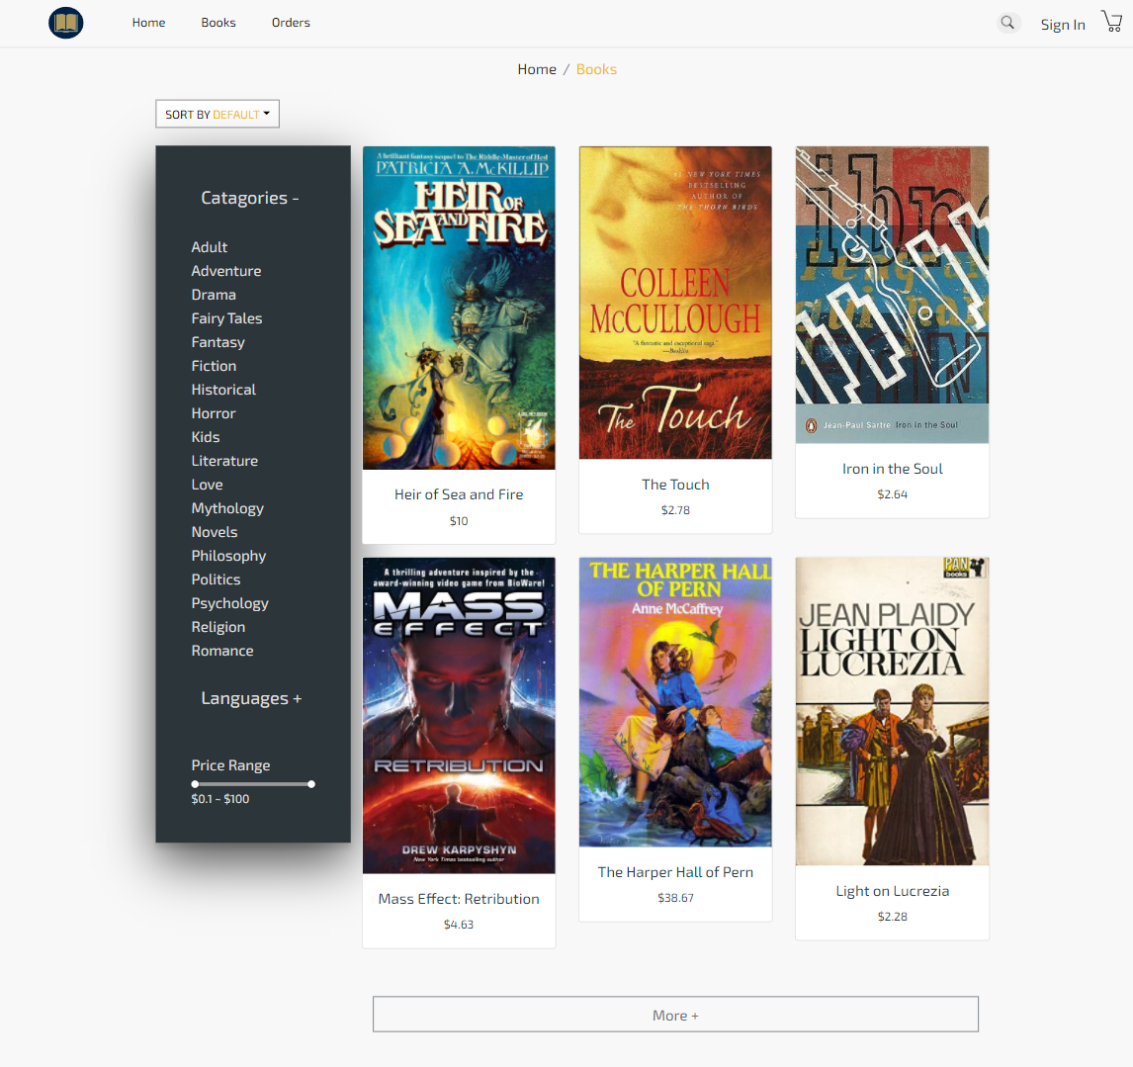Image resolution: width=1133 pixels, height=1067 pixels.
Task: Choose the Kids category
Action: click(x=206, y=437)
